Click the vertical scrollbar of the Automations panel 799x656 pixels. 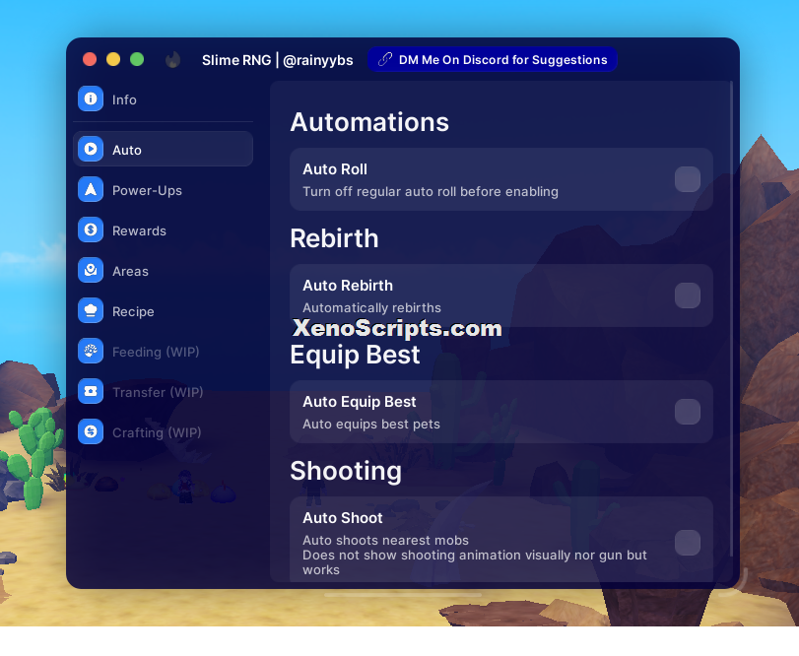tap(732, 318)
